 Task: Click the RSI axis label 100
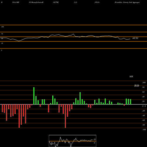[x=2, y=27]
